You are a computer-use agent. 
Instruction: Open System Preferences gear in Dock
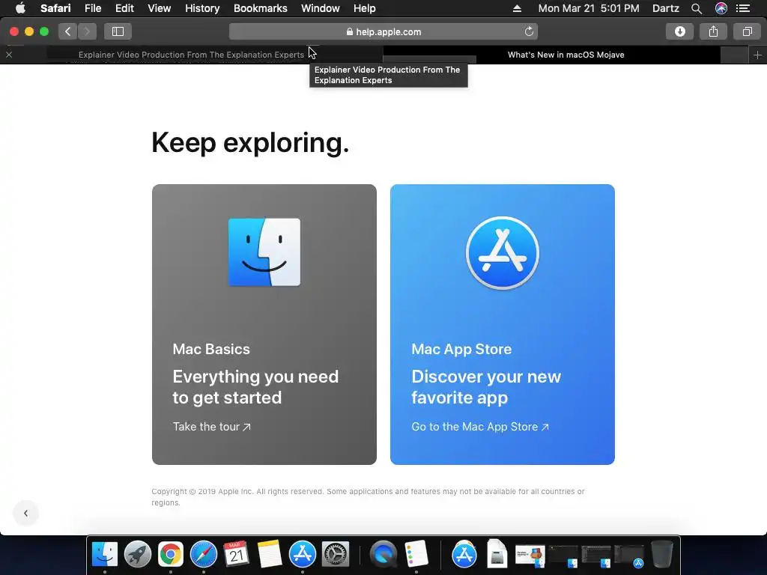(x=336, y=555)
